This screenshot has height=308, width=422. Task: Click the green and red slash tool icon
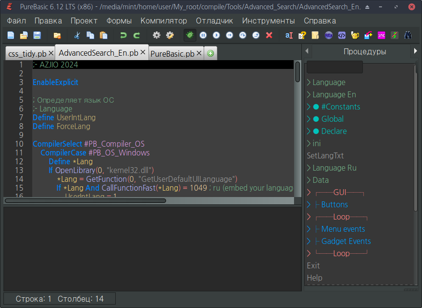395,35
